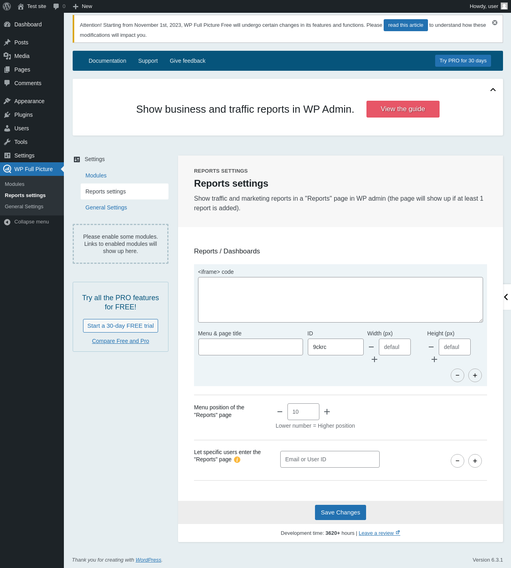Increase the Reports menu position
Screen dimensions: 511x568
[327, 412]
